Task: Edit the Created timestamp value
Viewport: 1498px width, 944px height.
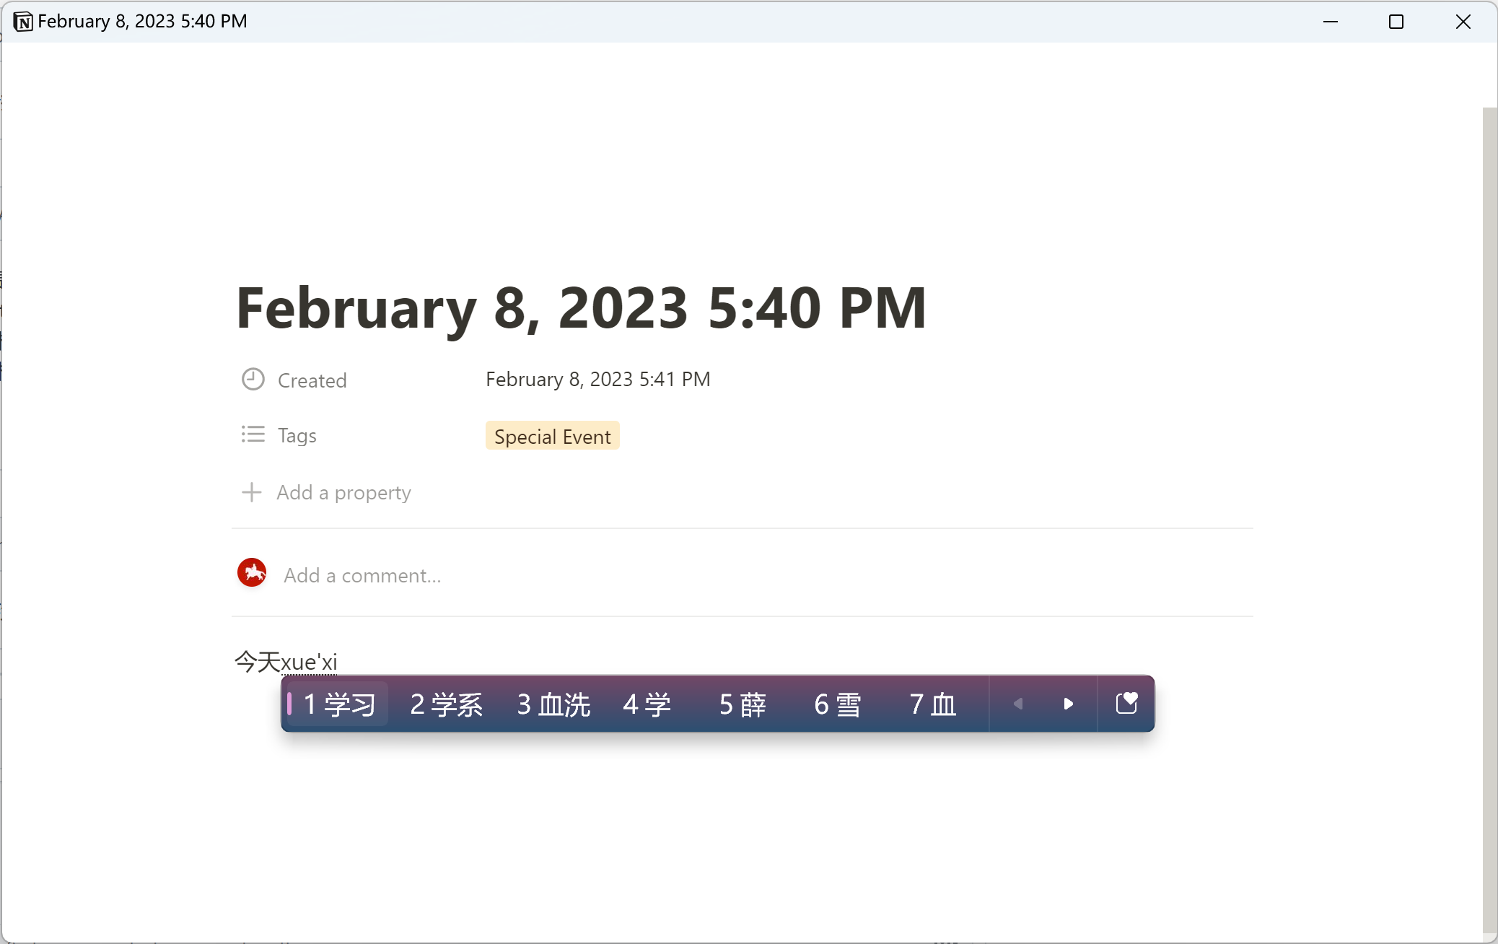Action: 597,379
